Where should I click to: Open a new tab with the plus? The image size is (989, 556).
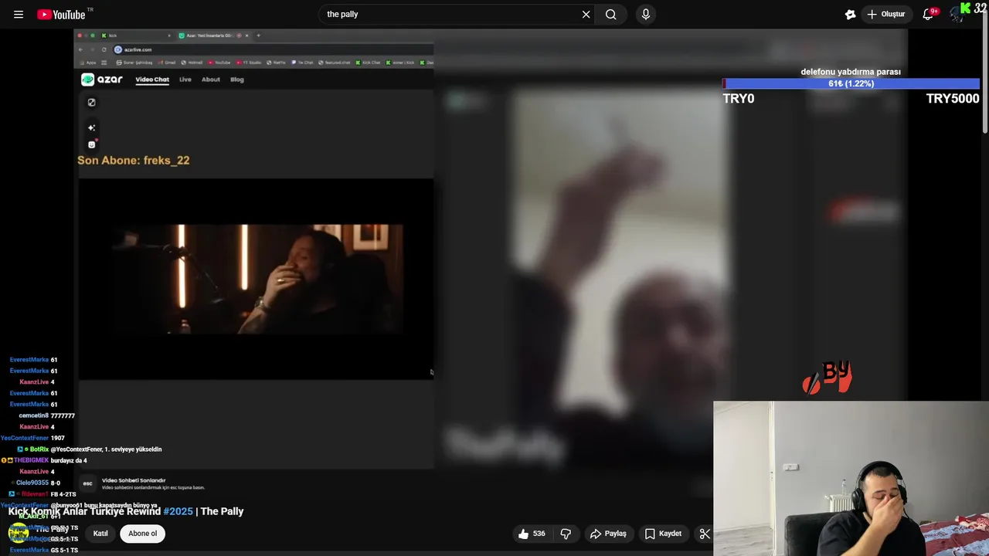[258, 36]
